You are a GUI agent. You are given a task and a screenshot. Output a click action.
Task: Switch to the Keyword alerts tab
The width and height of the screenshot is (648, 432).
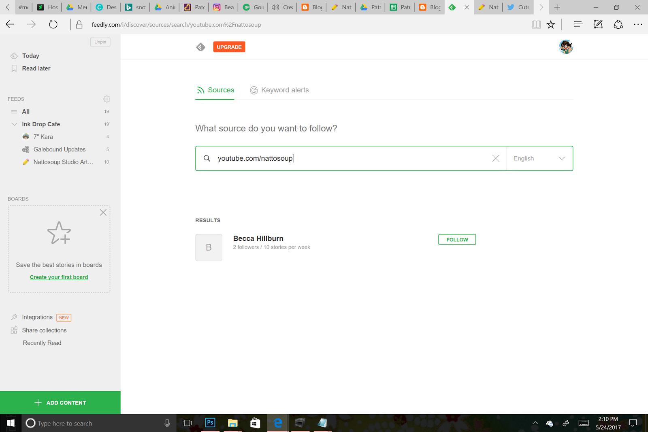pyautogui.click(x=279, y=90)
